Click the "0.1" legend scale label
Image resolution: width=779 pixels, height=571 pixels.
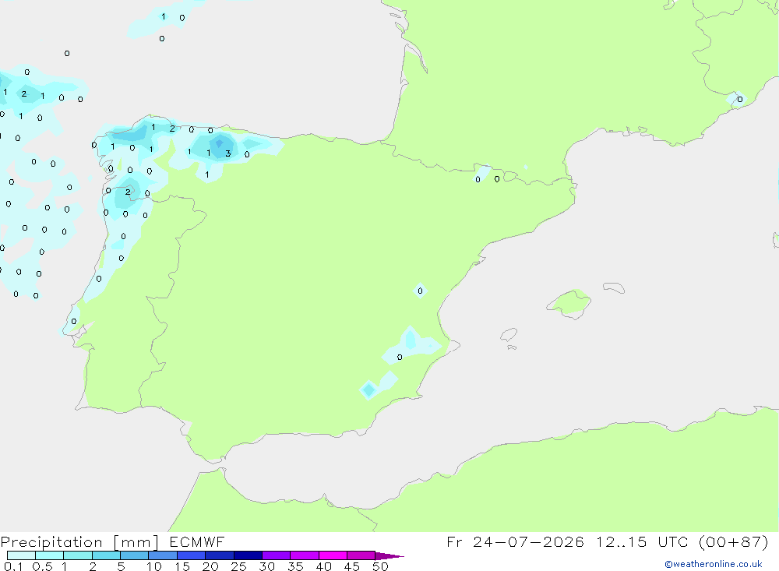(13, 566)
